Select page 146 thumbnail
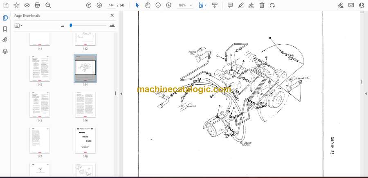The image size is (368, 178). (85, 104)
